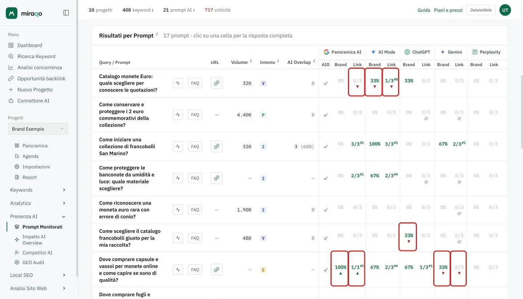Expand the Keywords section
This screenshot has width=523, height=299.
coord(38,190)
